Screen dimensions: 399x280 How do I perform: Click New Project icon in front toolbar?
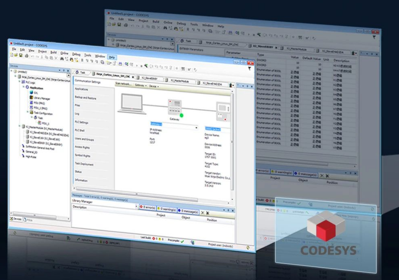coord(11,55)
